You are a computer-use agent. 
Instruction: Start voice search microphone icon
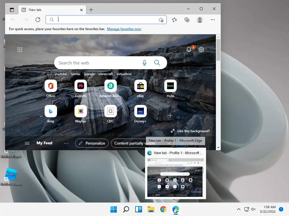[144, 63]
